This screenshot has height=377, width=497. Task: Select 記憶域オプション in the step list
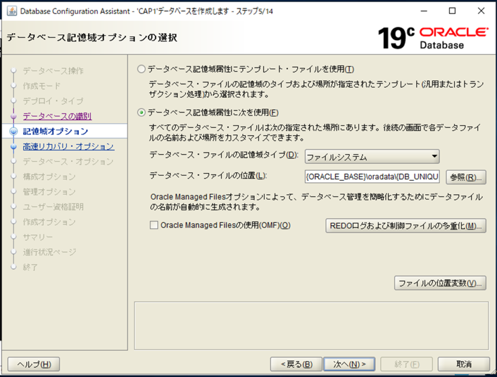pos(55,131)
